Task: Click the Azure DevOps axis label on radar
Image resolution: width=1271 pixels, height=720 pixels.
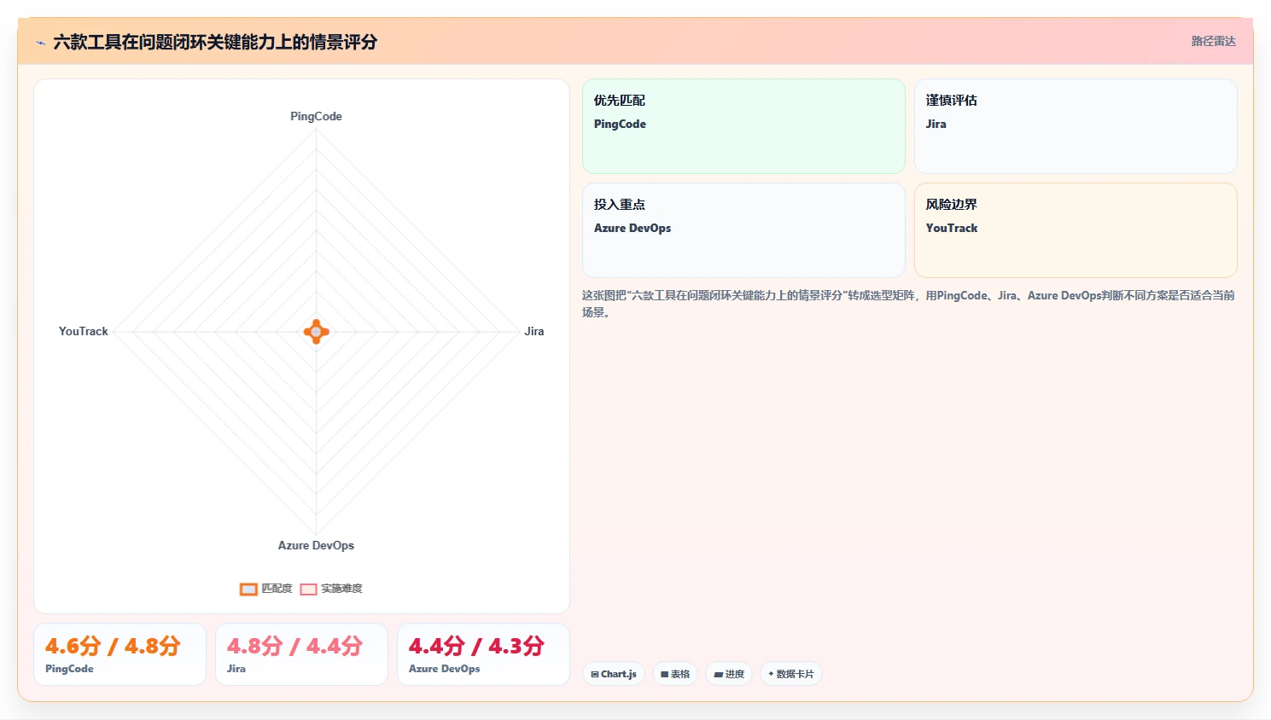Action: tap(316, 545)
